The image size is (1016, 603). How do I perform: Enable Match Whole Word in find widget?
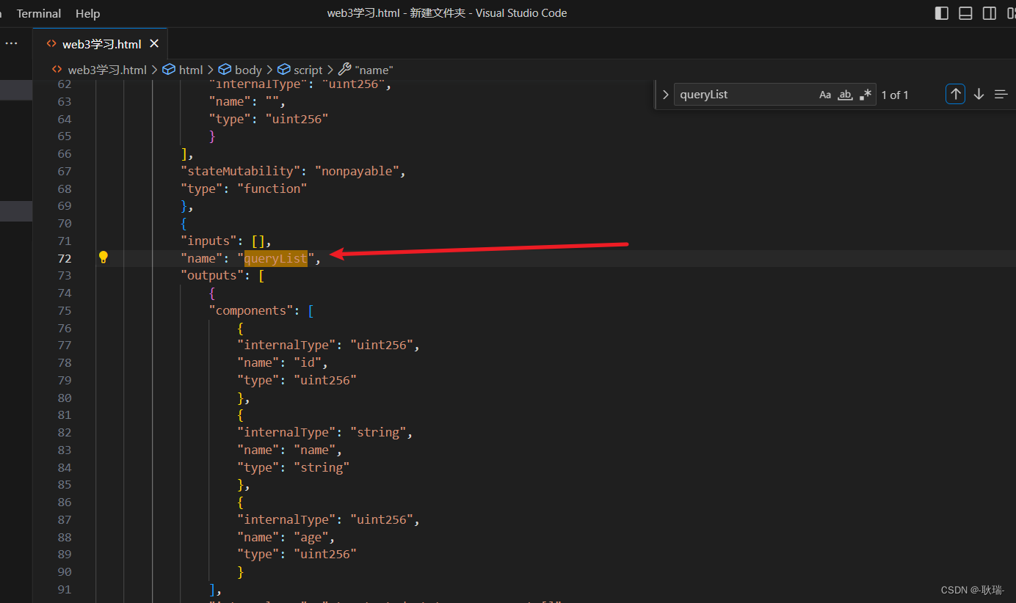point(845,95)
